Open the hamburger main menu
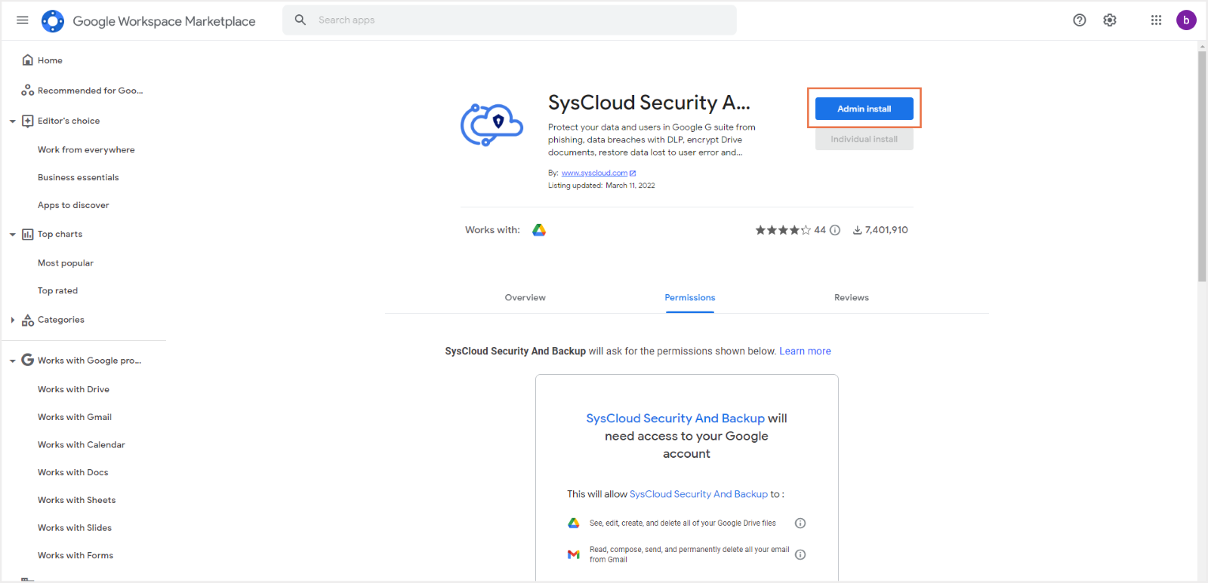Viewport: 1208px width, 583px height. pos(23,20)
